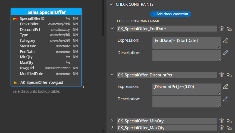Select the SpecialOfferID column row
235x133 pixels.
[46, 18]
